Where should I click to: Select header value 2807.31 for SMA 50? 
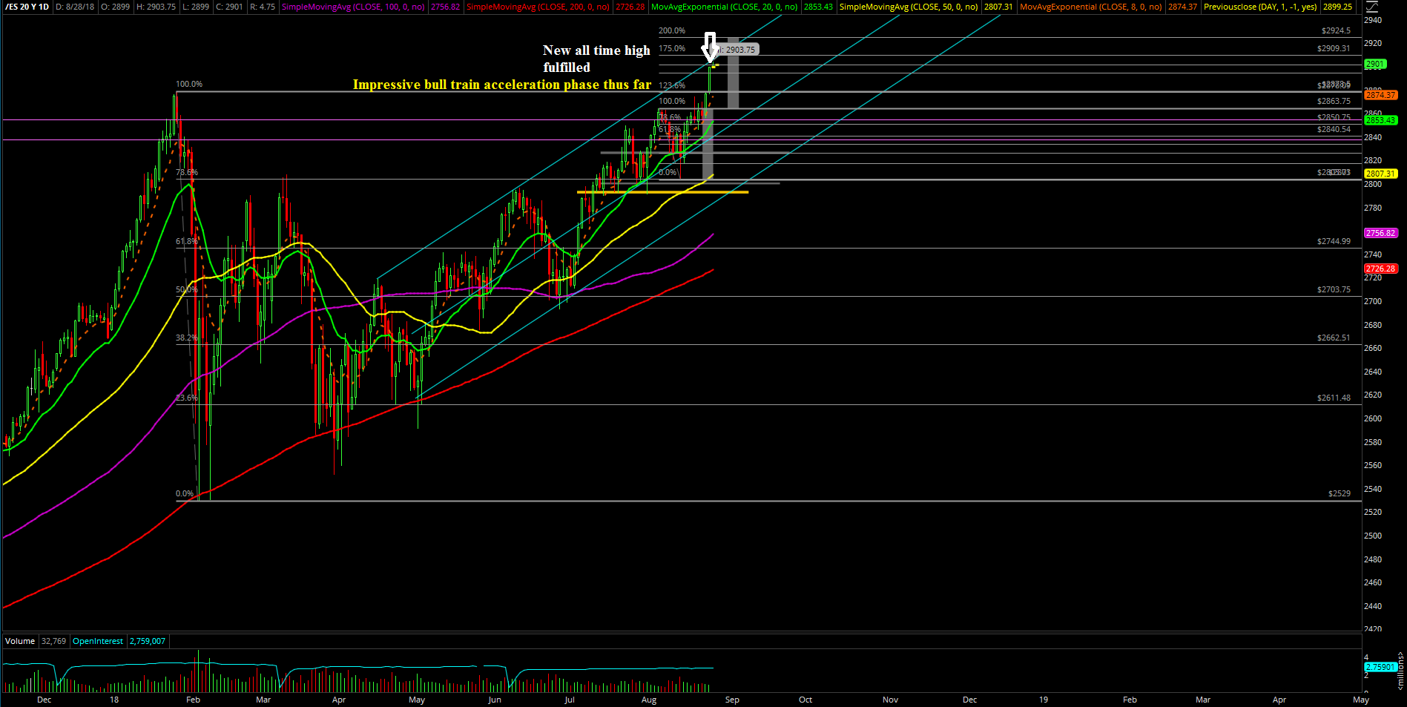click(x=998, y=7)
